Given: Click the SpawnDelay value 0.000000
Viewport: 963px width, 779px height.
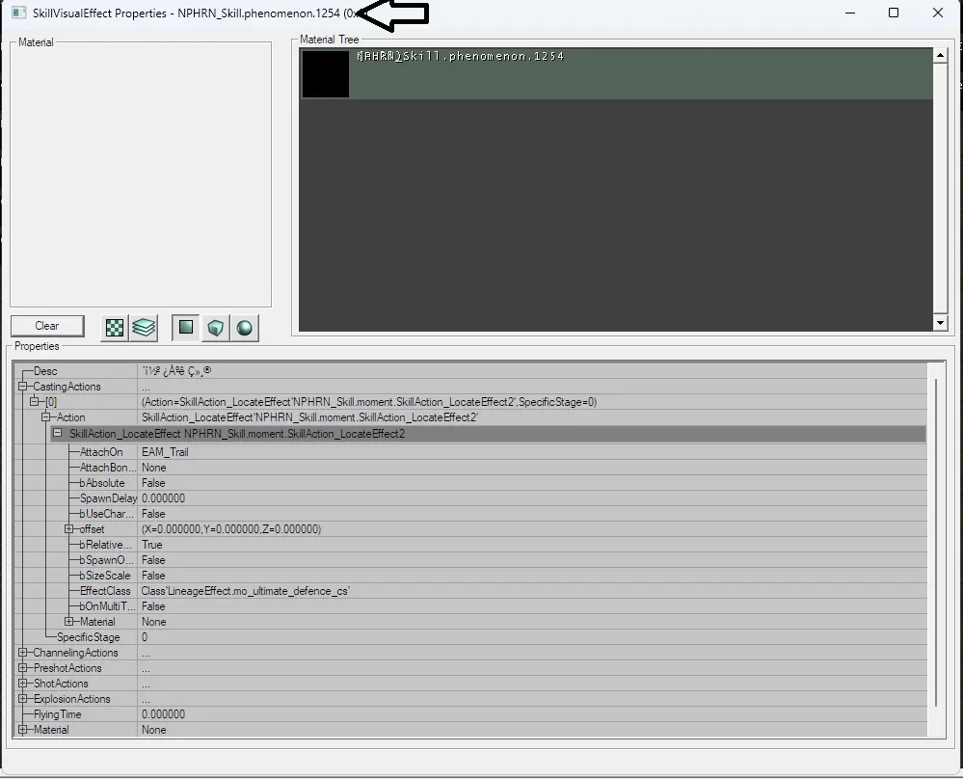Looking at the screenshot, I should coord(163,498).
